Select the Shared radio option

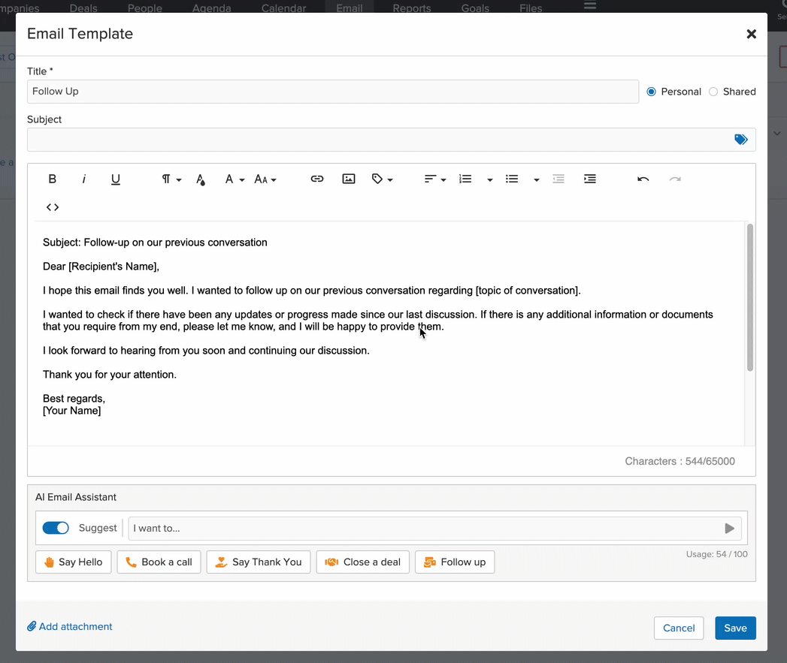(713, 92)
